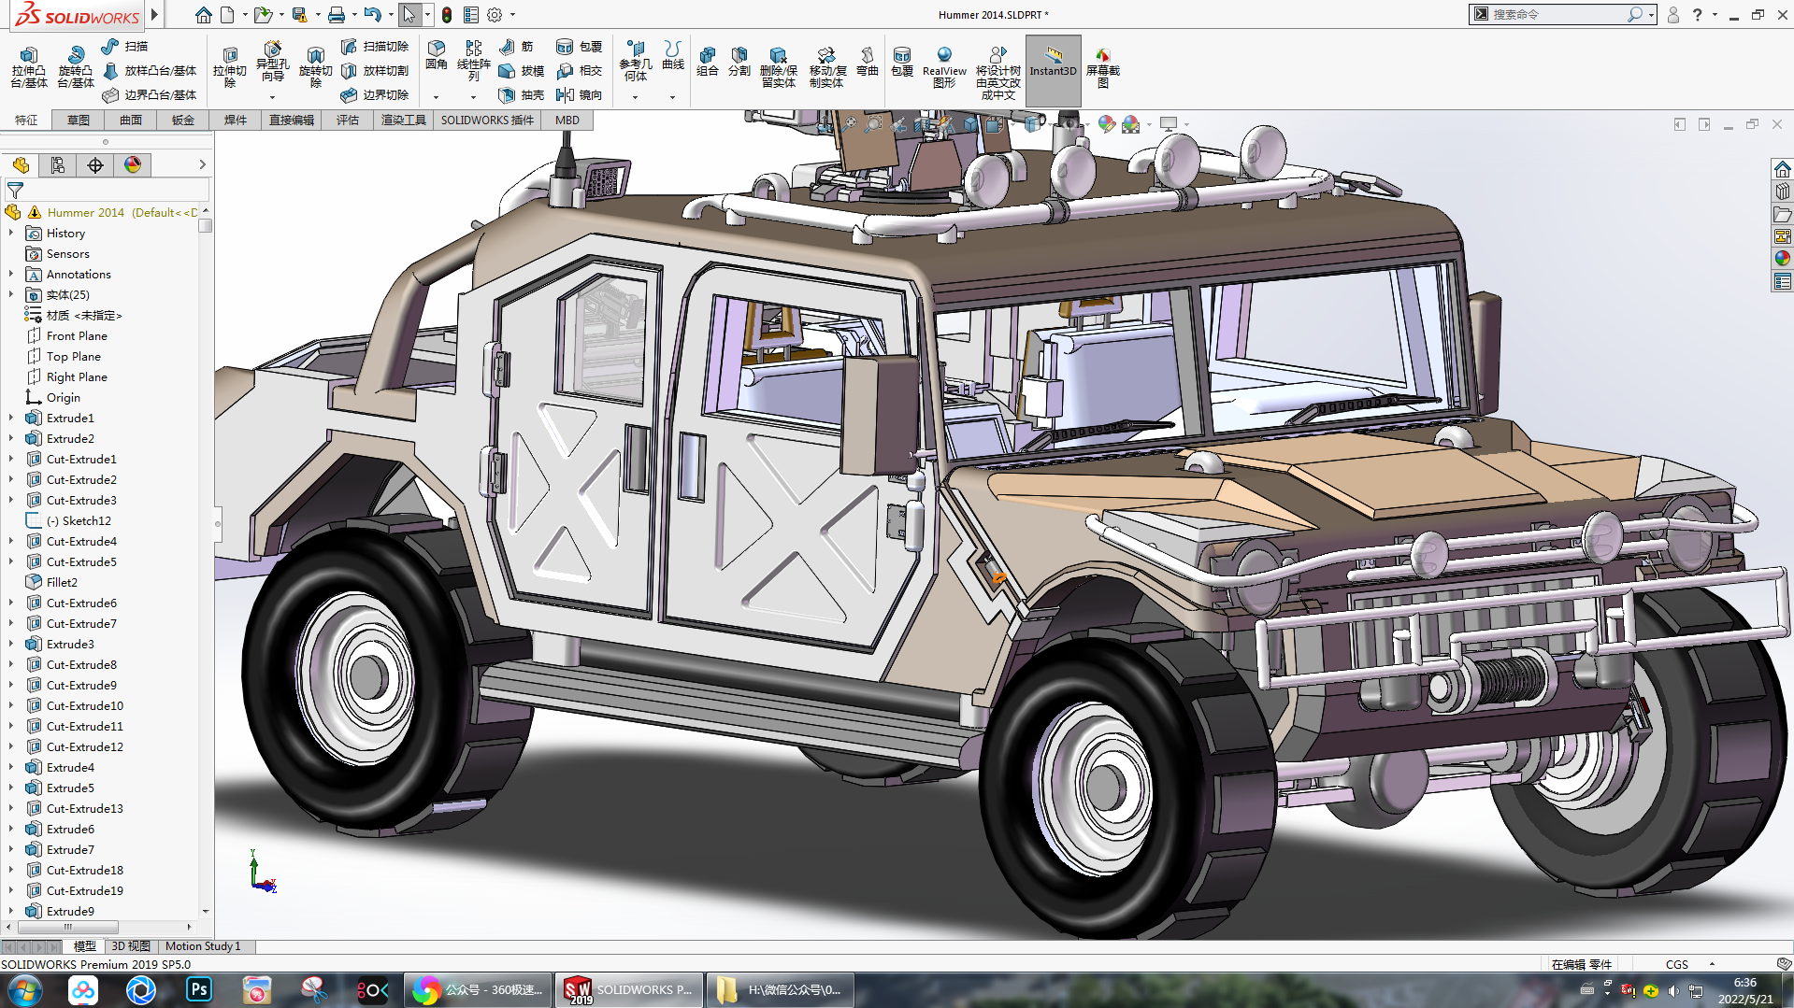Switch to the Motion Study 1 tab
Image resolution: width=1794 pixels, height=1008 pixels.
click(x=203, y=946)
